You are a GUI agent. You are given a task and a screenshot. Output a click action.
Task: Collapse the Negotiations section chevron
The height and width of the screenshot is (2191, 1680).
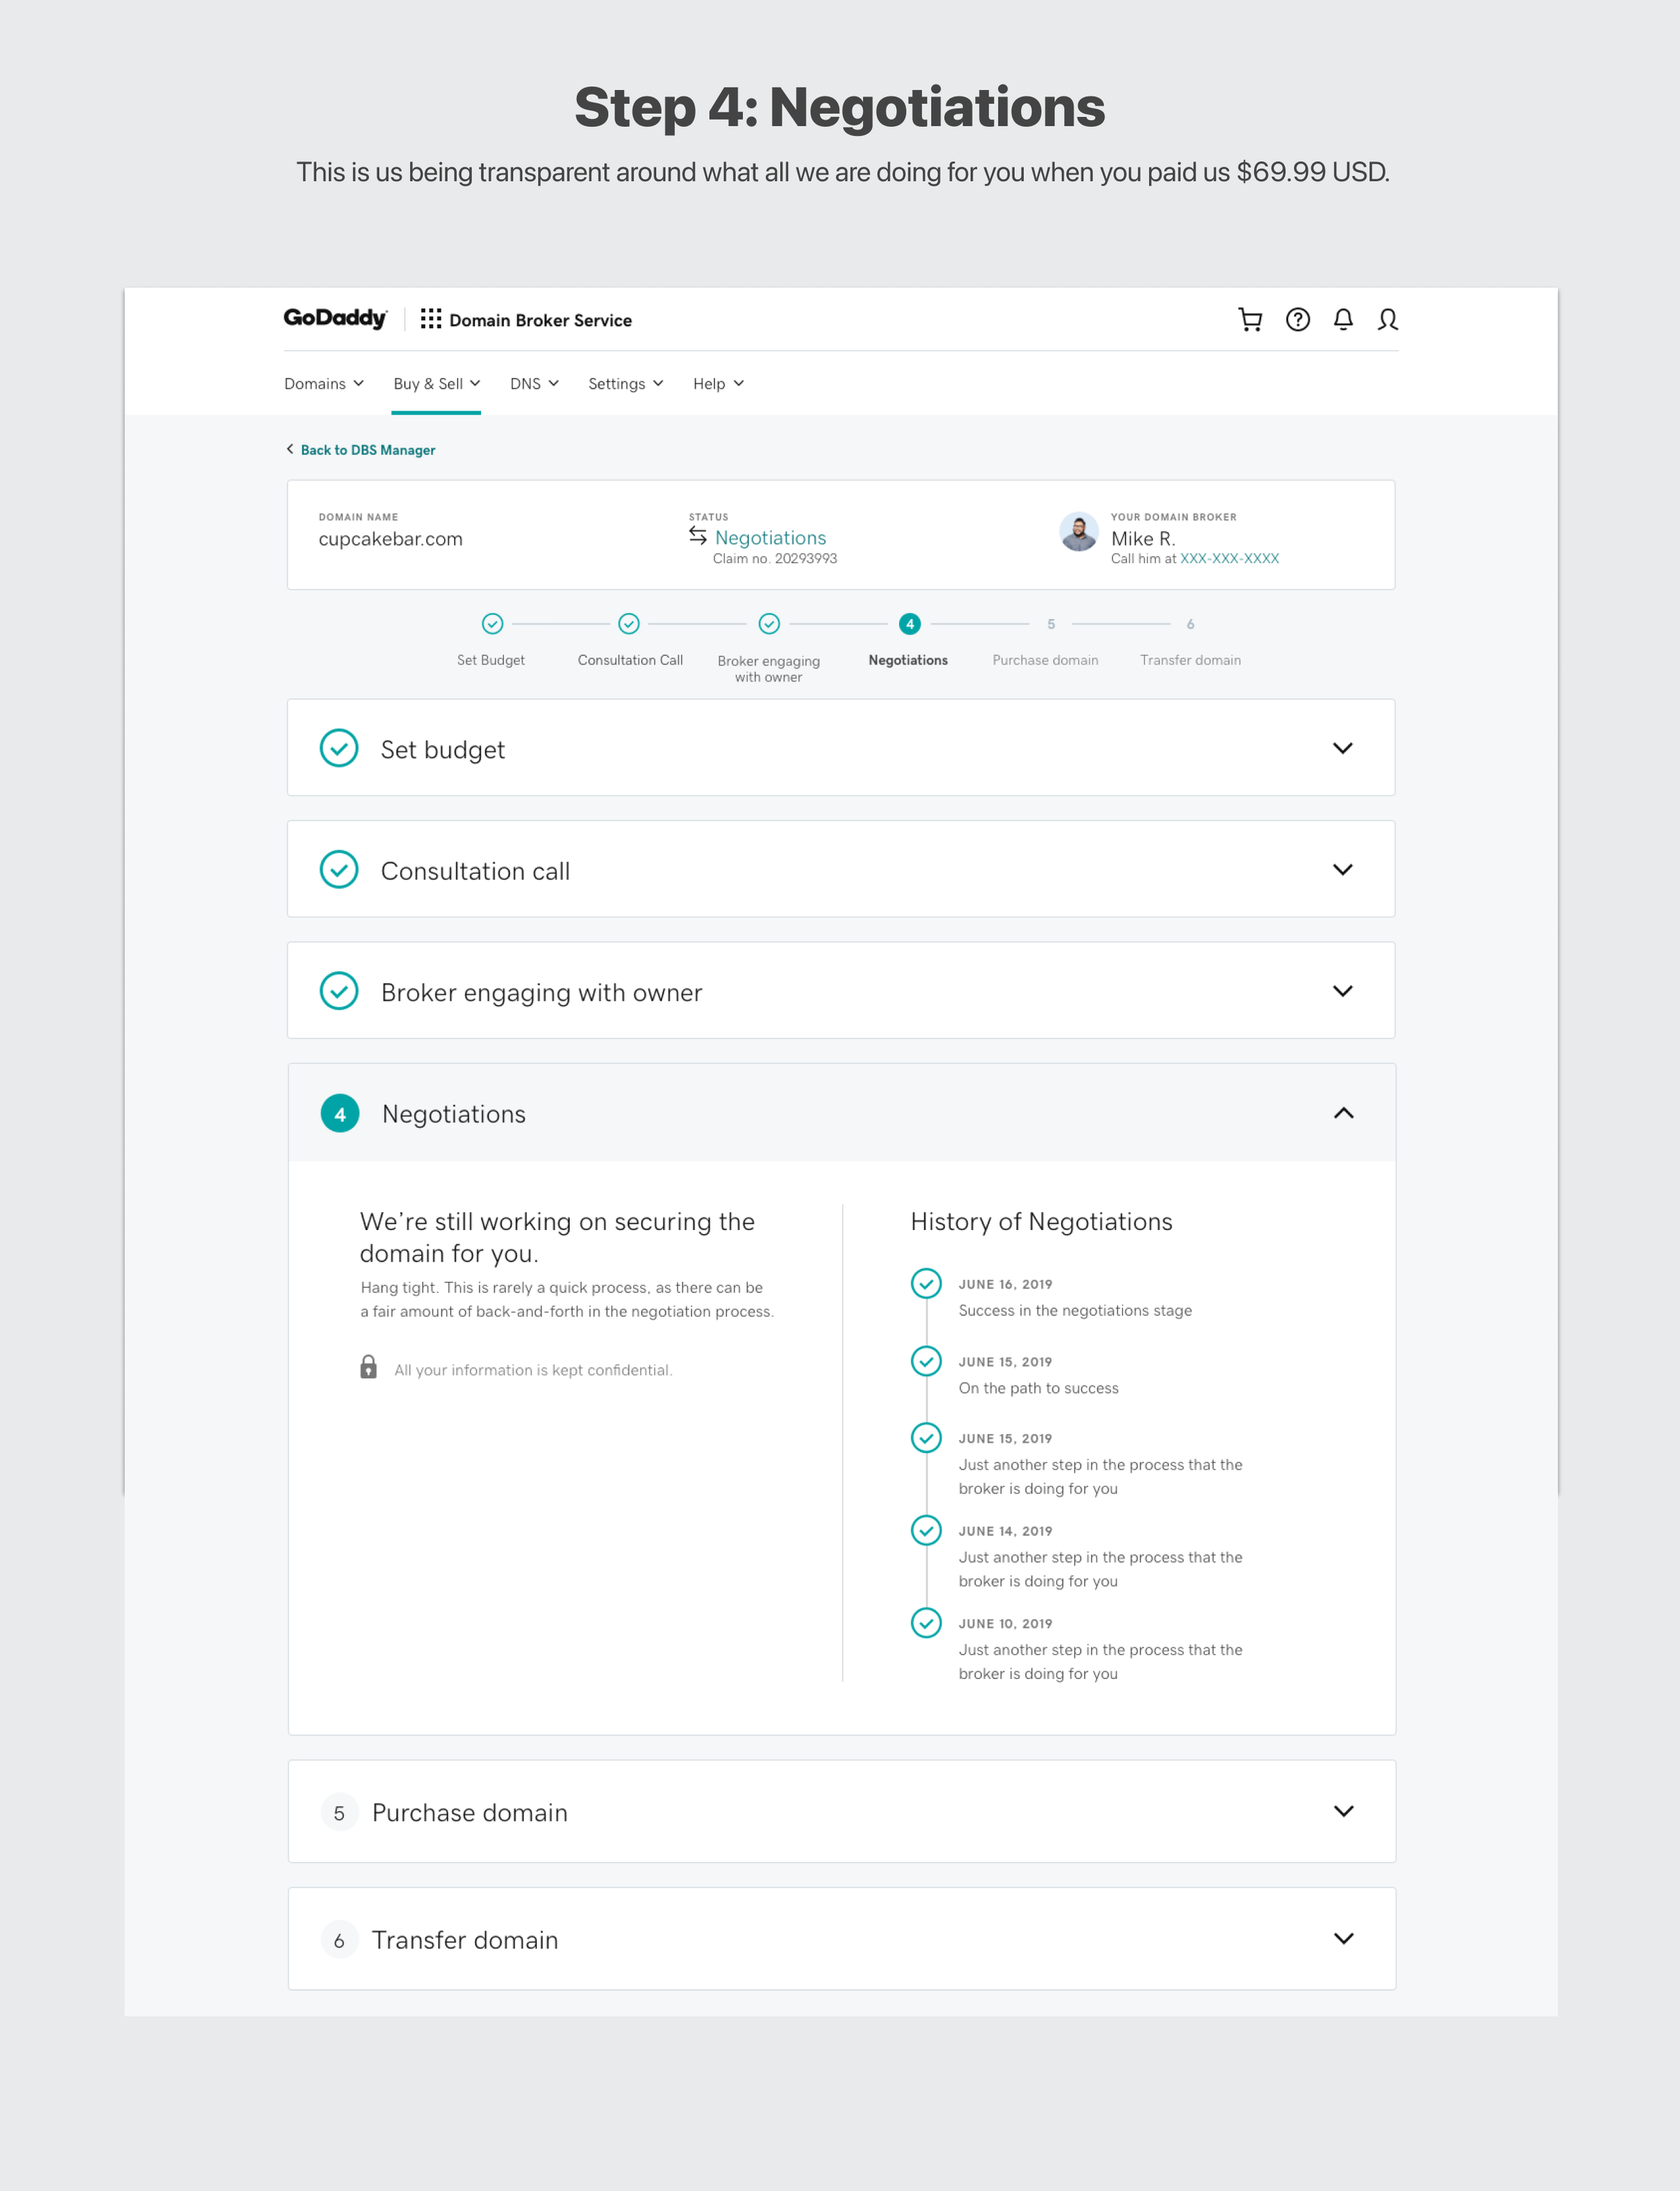click(1343, 1113)
